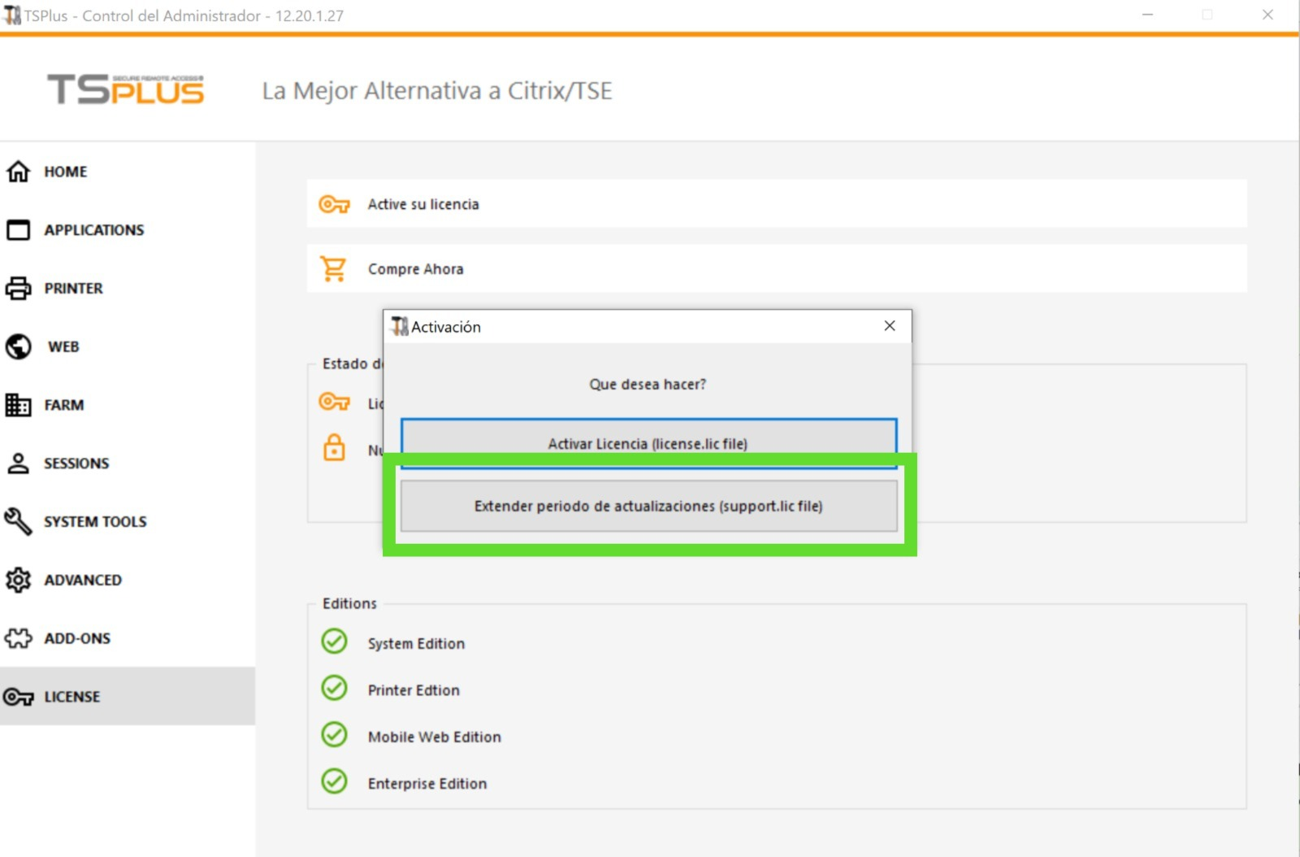Click the ADVANCED label in sidebar

(x=83, y=581)
